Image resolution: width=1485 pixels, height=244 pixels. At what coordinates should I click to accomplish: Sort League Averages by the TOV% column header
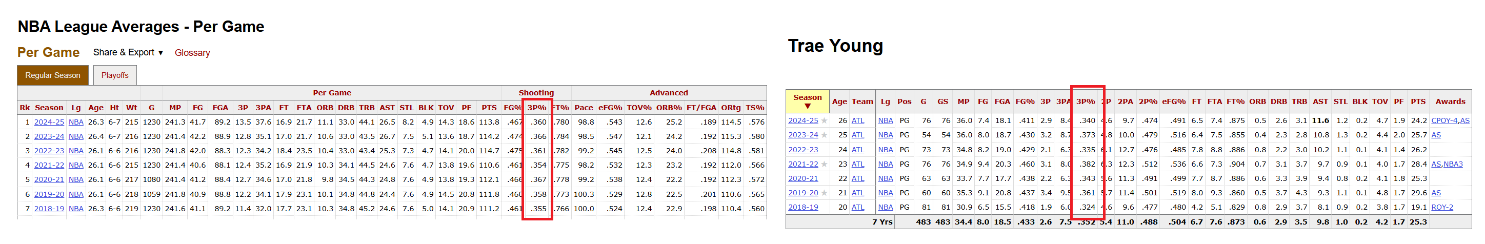click(x=639, y=108)
